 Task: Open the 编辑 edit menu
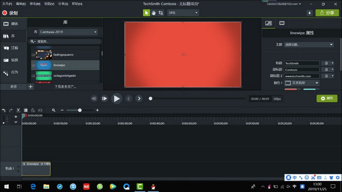point(21,4)
